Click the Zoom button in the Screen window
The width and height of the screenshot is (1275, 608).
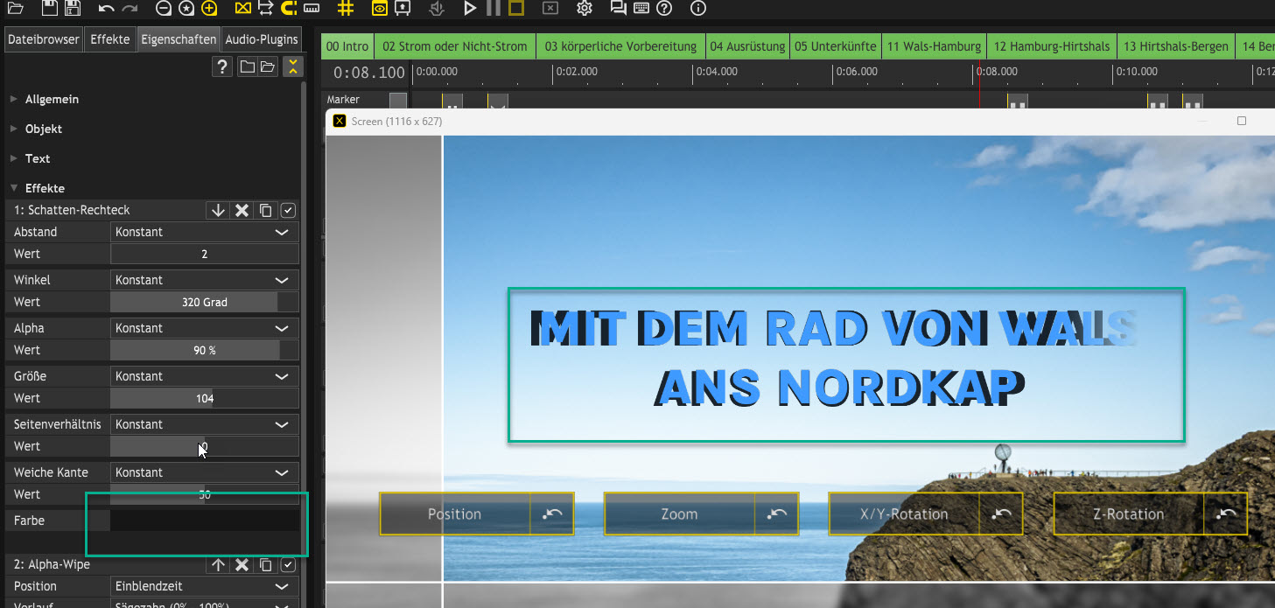(679, 514)
